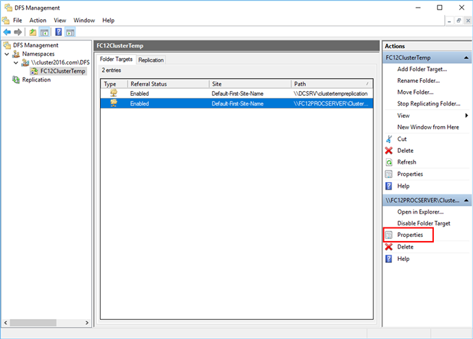The height and width of the screenshot is (339, 473).
Task: Click the DFS Management root tree icon
Action: 7,45
